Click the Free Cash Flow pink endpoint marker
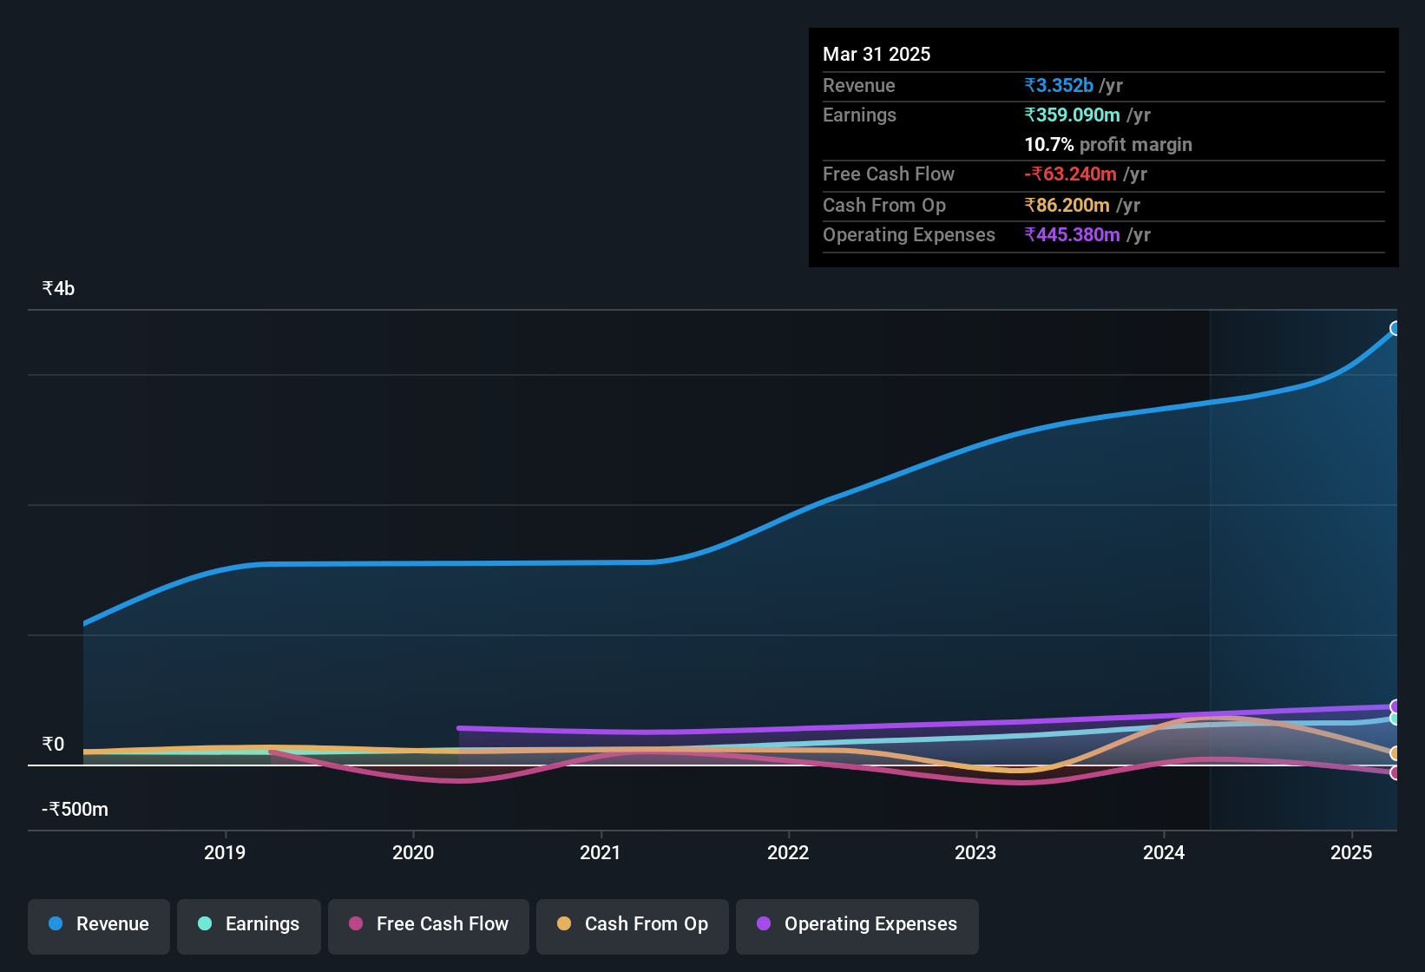The height and width of the screenshot is (972, 1425). (x=1395, y=772)
